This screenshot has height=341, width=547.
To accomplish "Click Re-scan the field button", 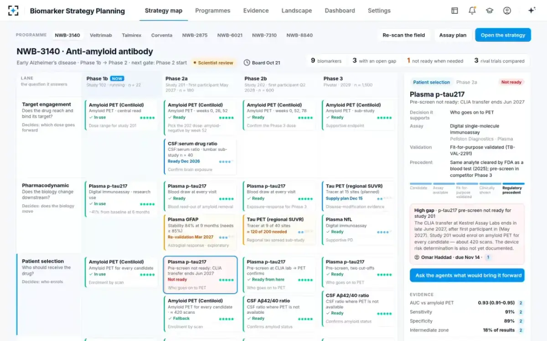I will pos(403,35).
